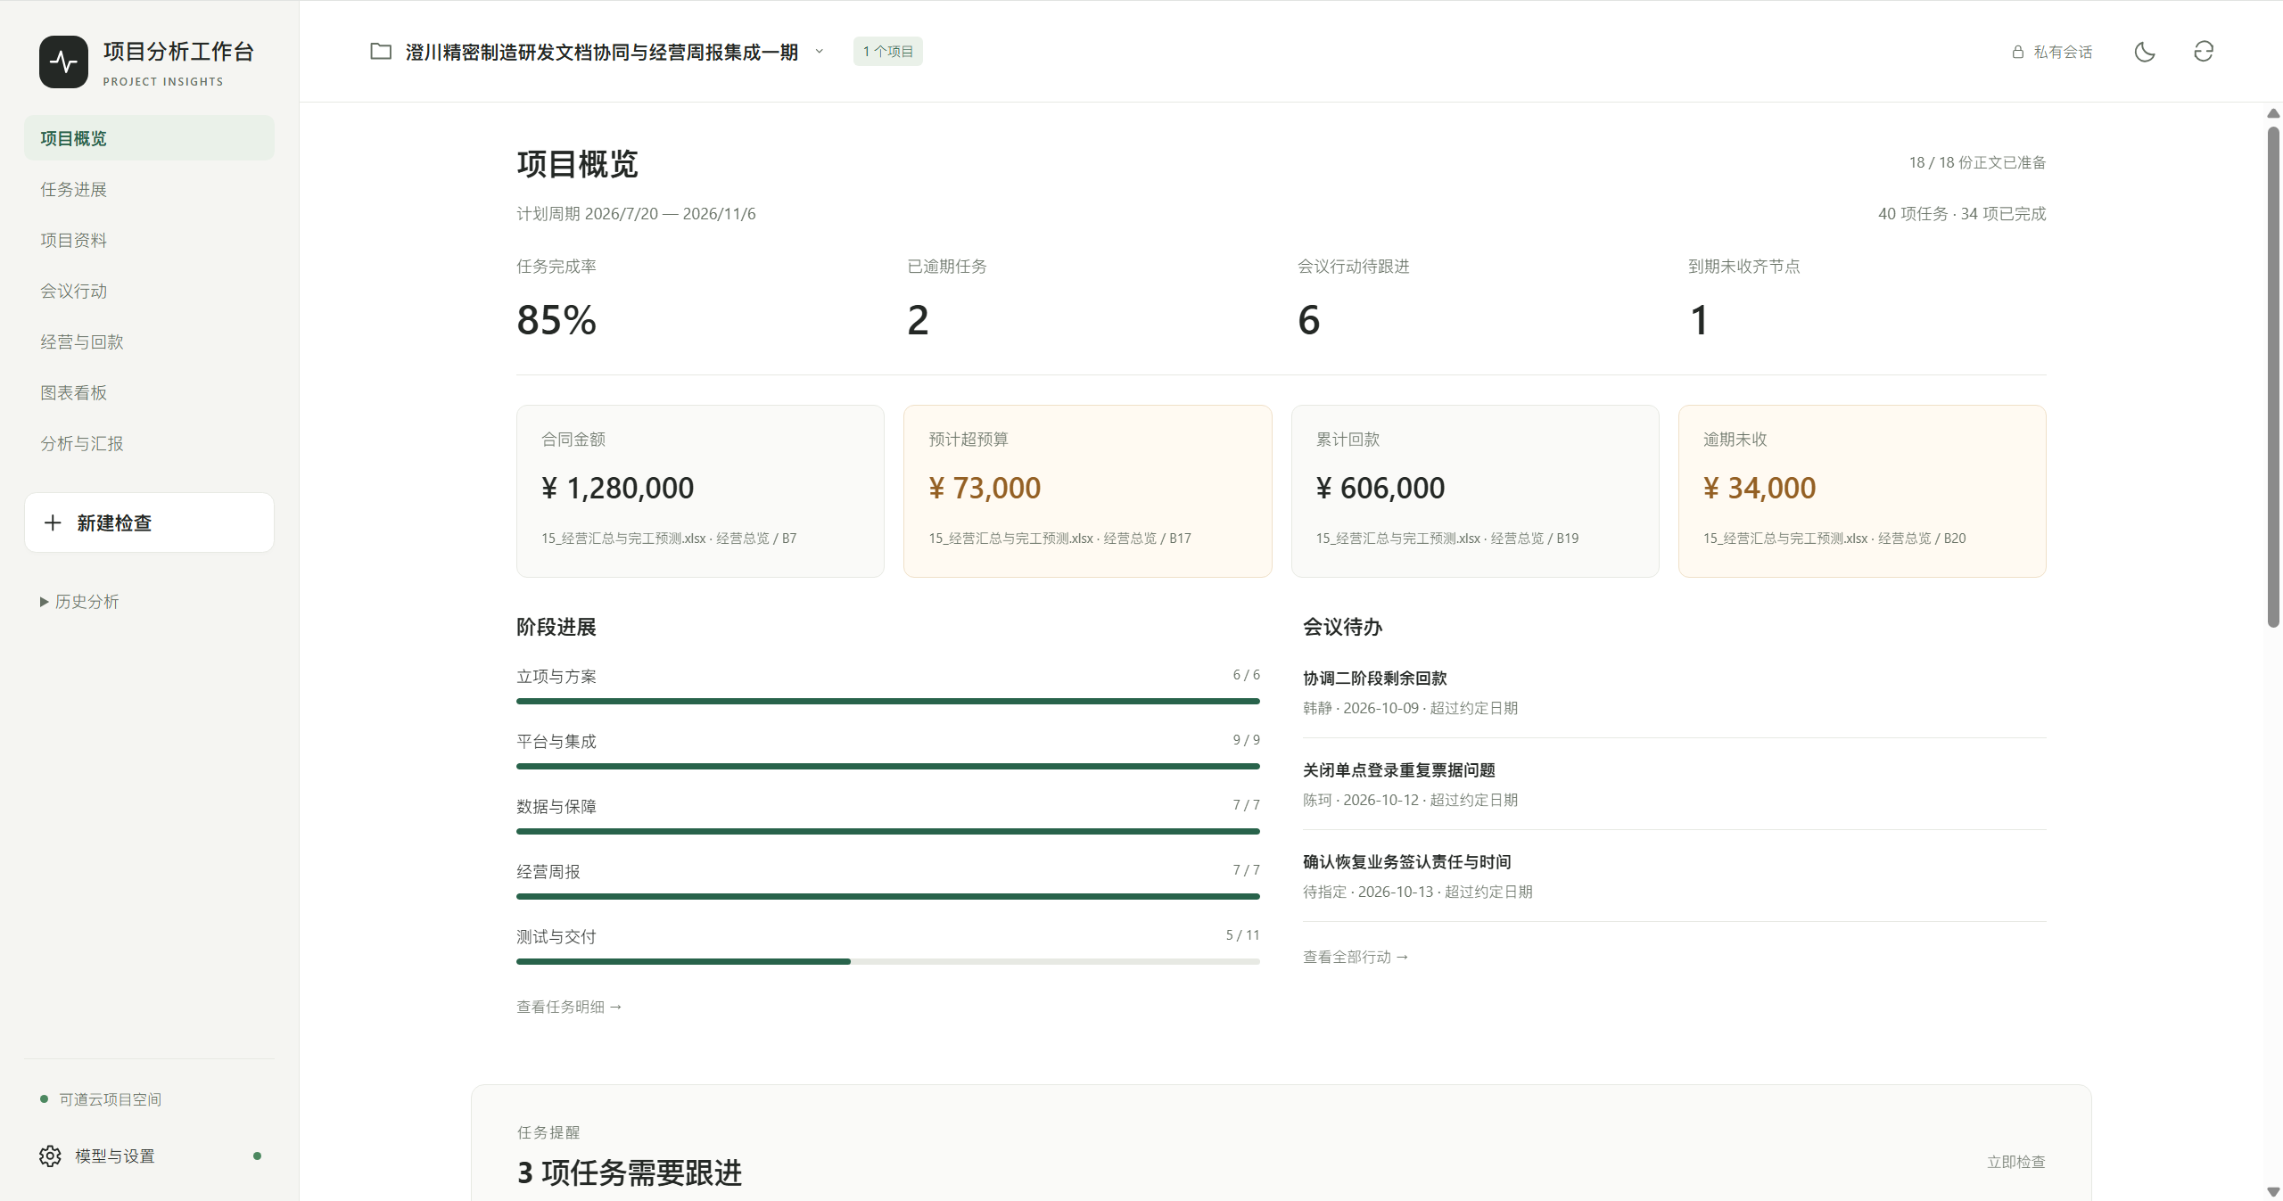Click the 平台与集成 progress bar
This screenshot has width=2283, height=1201.
[887, 766]
